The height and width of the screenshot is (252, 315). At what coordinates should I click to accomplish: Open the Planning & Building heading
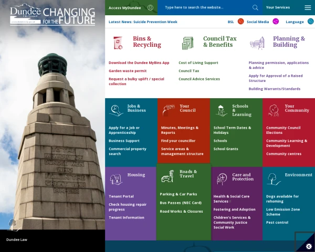click(x=289, y=41)
